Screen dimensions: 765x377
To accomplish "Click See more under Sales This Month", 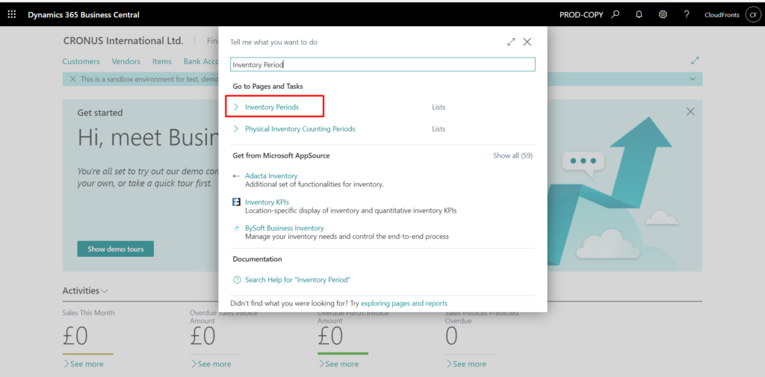I will tap(84, 364).
